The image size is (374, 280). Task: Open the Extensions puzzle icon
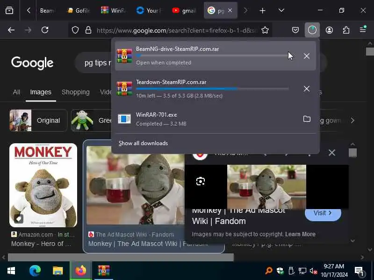(x=346, y=30)
